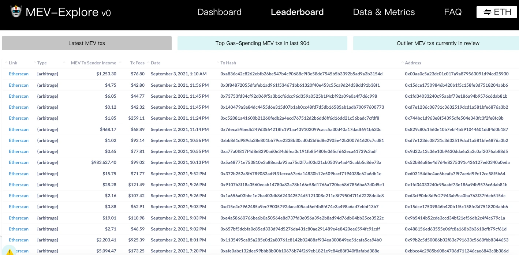Image resolution: width=519 pixels, height=255 pixels.
Task: Show Outlier MEV txs currently in review
Action: (436, 43)
